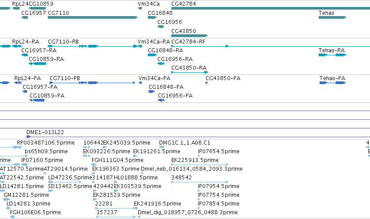Select the Vm34Ca gene marker
Screen dimensions: 370x219
[140, 8]
